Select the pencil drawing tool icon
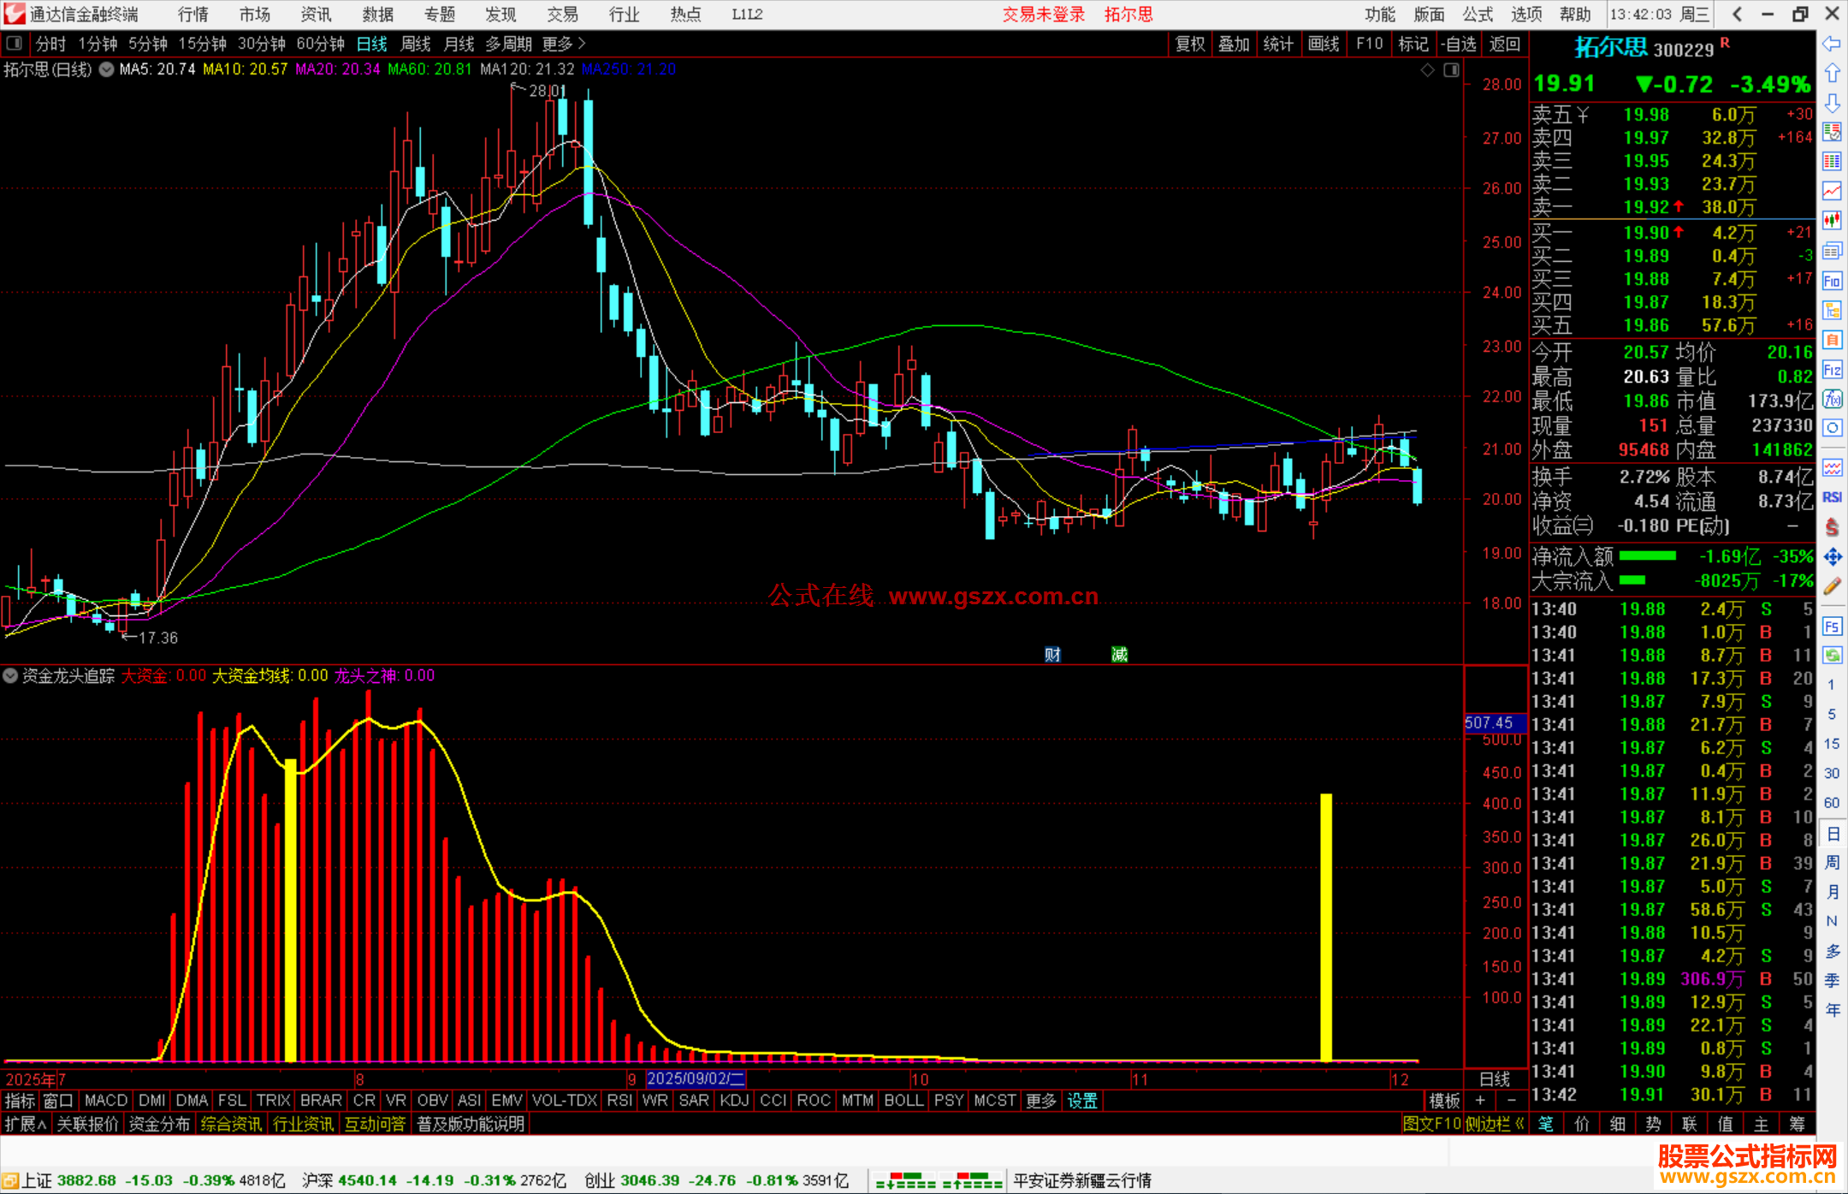Viewport: 1848px width, 1194px height. [1832, 586]
